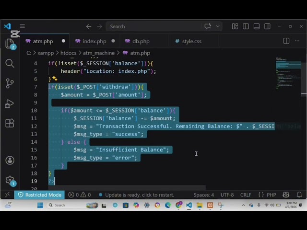The height and width of the screenshot is (230, 307).
Task: Click line number 10 in the gutter
Action: coord(34,111)
